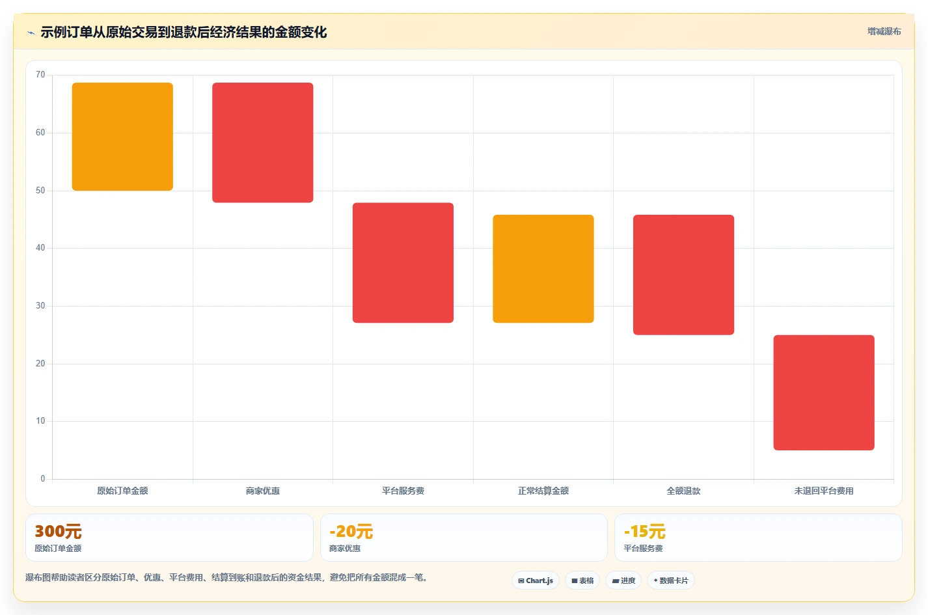Click the orange 正常结算金额 bar
This screenshot has width=928, height=615.
click(543, 269)
